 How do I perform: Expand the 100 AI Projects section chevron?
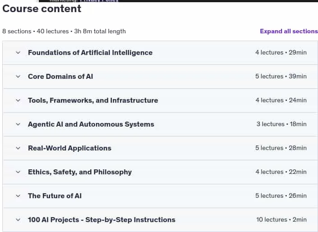(18, 220)
